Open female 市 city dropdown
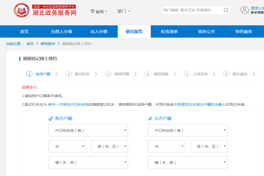The height and width of the screenshot is (176, 264). 166,146
